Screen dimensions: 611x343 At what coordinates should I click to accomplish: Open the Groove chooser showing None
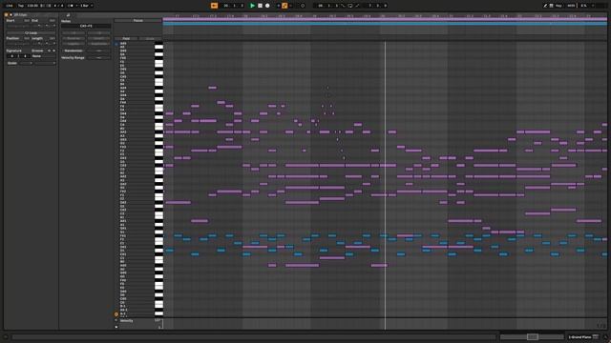click(x=44, y=56)
